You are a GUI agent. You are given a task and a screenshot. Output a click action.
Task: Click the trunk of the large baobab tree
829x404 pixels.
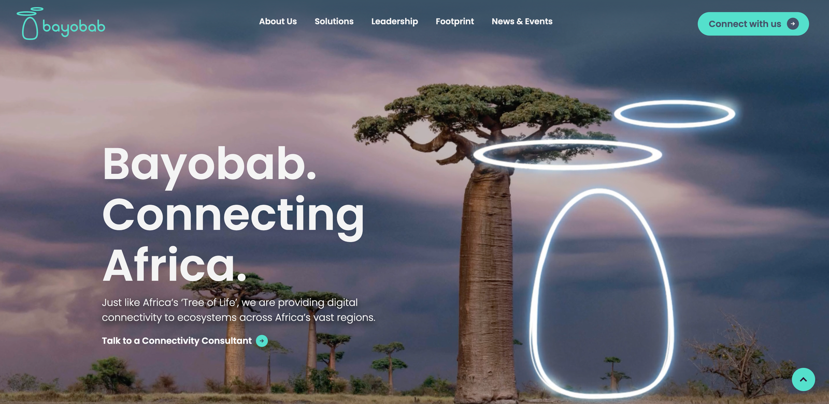coord(485,279)
